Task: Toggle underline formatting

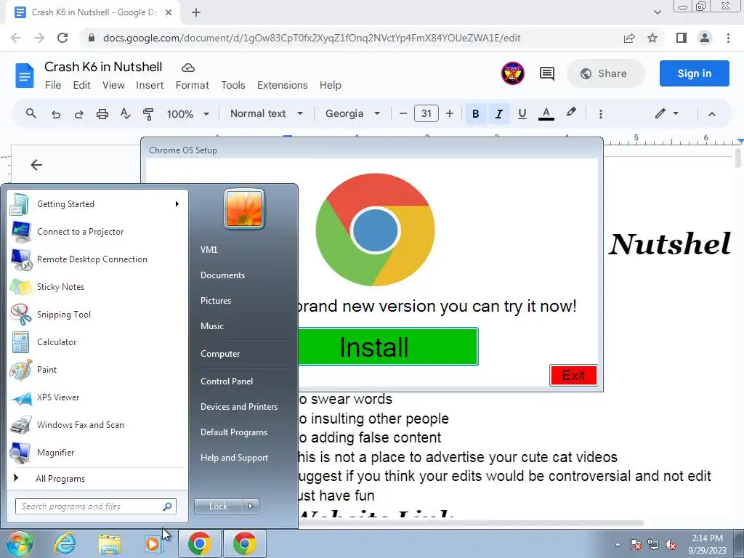Action: [522, 114]
